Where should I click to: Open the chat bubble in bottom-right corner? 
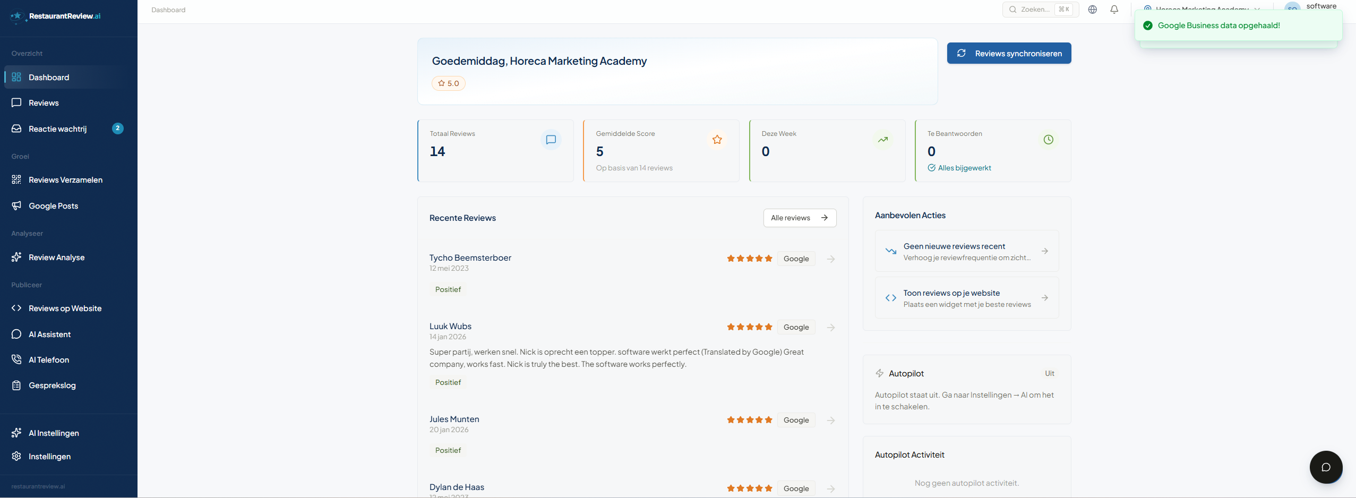pos(1325,467)
